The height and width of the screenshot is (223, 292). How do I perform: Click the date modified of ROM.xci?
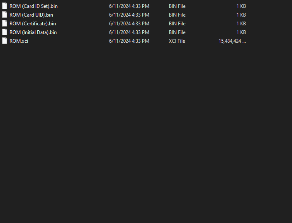coord(129,41)
